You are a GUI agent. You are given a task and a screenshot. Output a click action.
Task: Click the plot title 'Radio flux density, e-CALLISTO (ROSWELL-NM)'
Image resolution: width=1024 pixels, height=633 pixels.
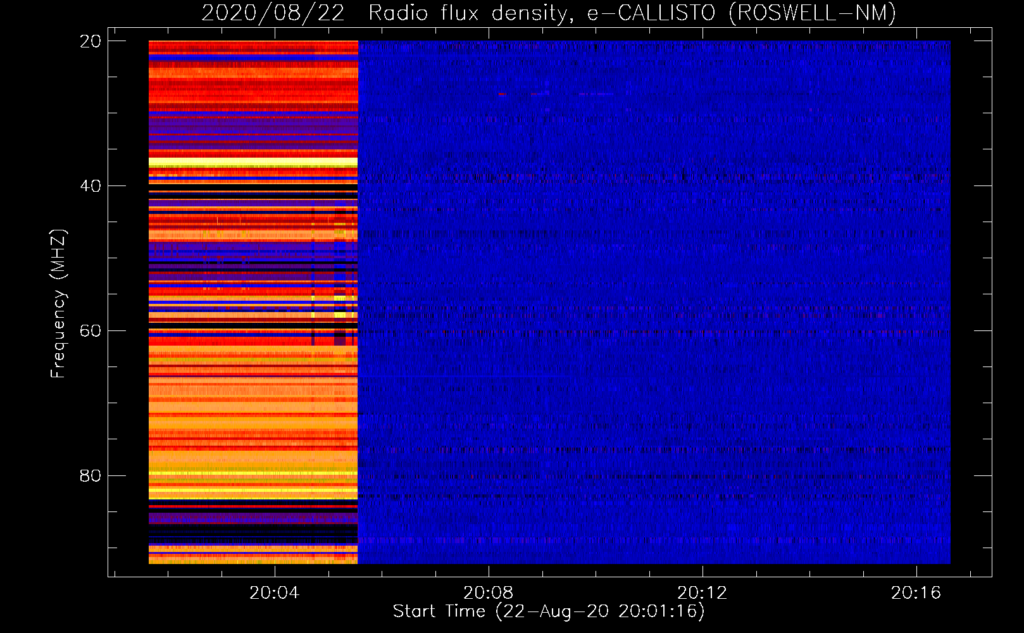[632, 13]
